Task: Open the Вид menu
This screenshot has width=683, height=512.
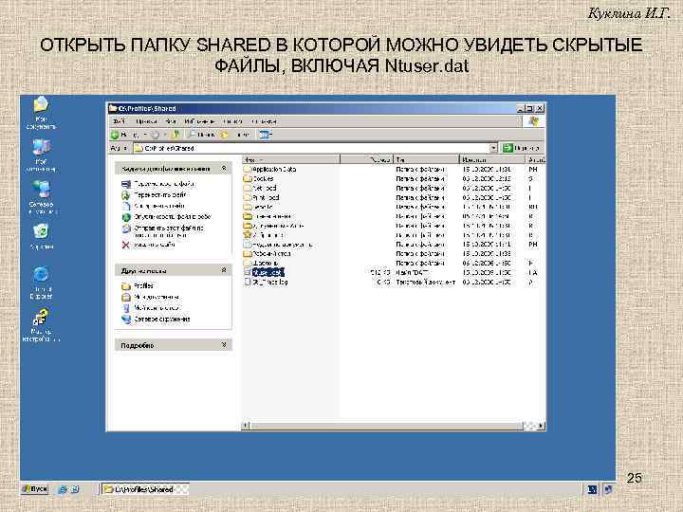Action: (171, 121)
